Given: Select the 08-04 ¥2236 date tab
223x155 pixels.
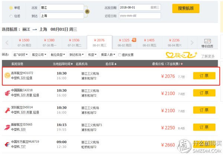Looking at the screenshot, I should coord(175,42).
